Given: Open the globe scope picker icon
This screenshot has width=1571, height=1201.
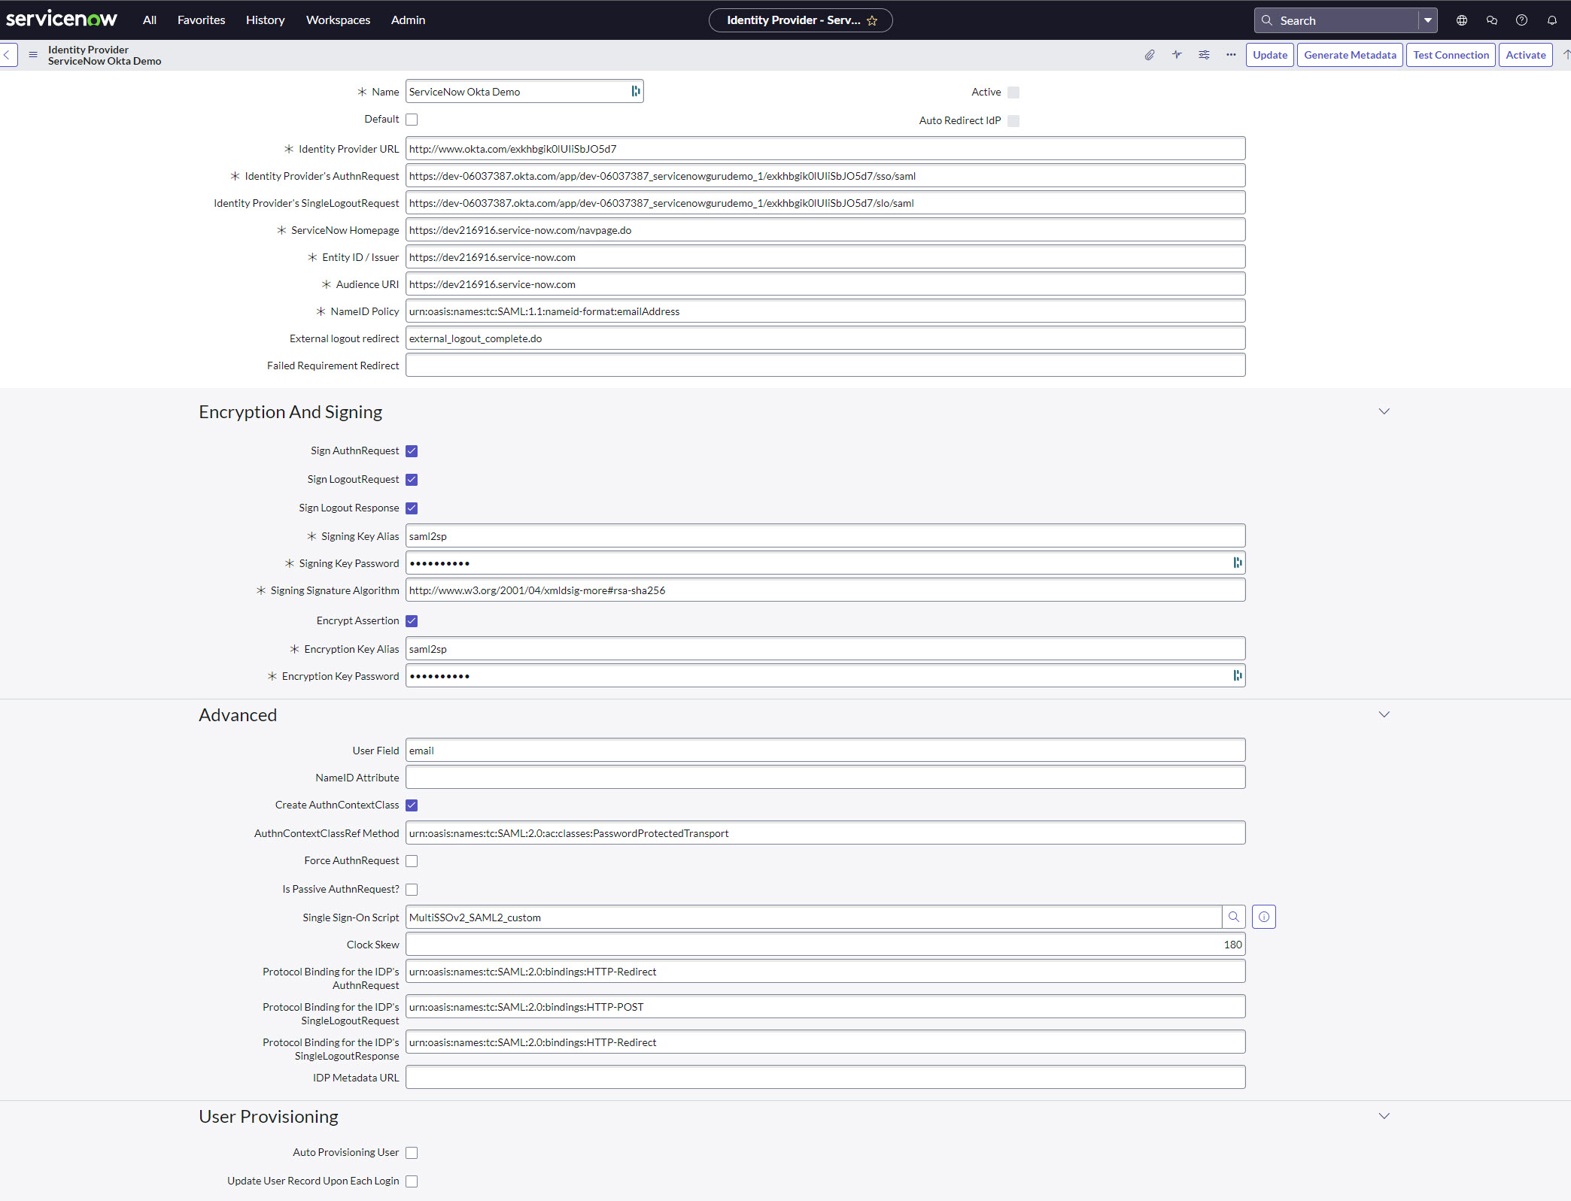Looking at the screenshot, I should 1461,20.
